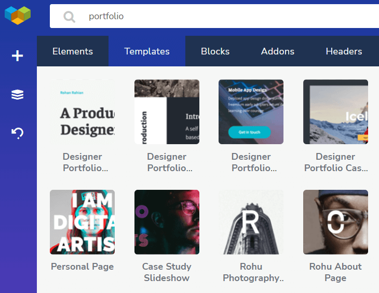Select the Designer Portfolio Case snowy mountain thumbnail
The image size is (379, 293).
(x=335, y=112)
